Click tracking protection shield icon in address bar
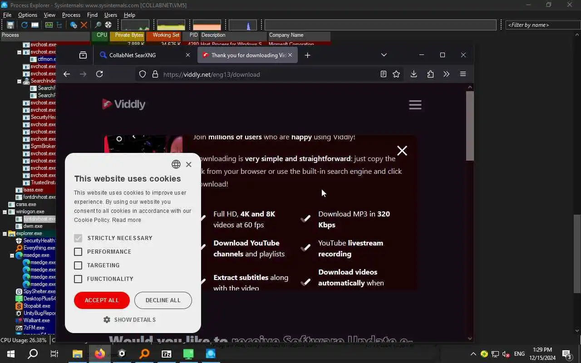Image resolution: width=581 pixels, height=363 pixels. [x=143, y=74]
